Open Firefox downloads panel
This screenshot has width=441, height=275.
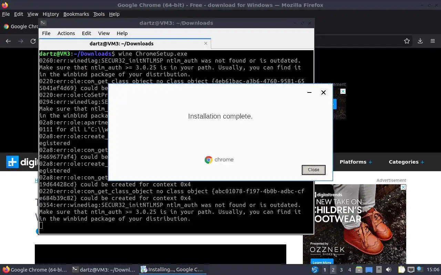(420, 41)
